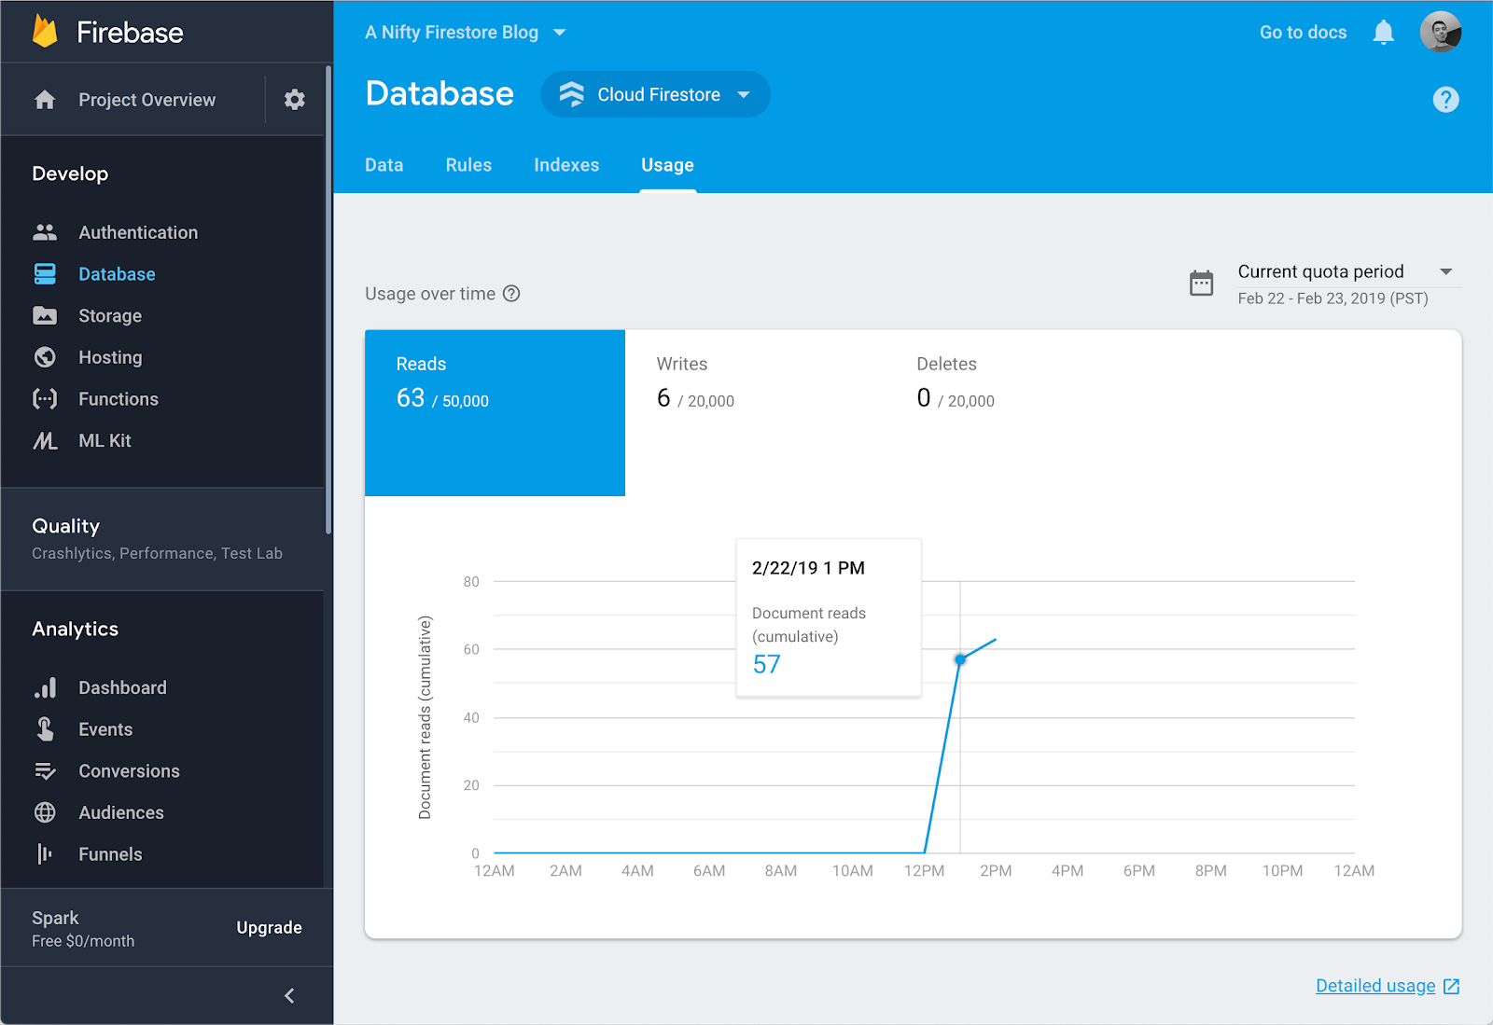Click the Usage over time label
This screenshot has height=1025, width=1493.
[x=430, y=294]
